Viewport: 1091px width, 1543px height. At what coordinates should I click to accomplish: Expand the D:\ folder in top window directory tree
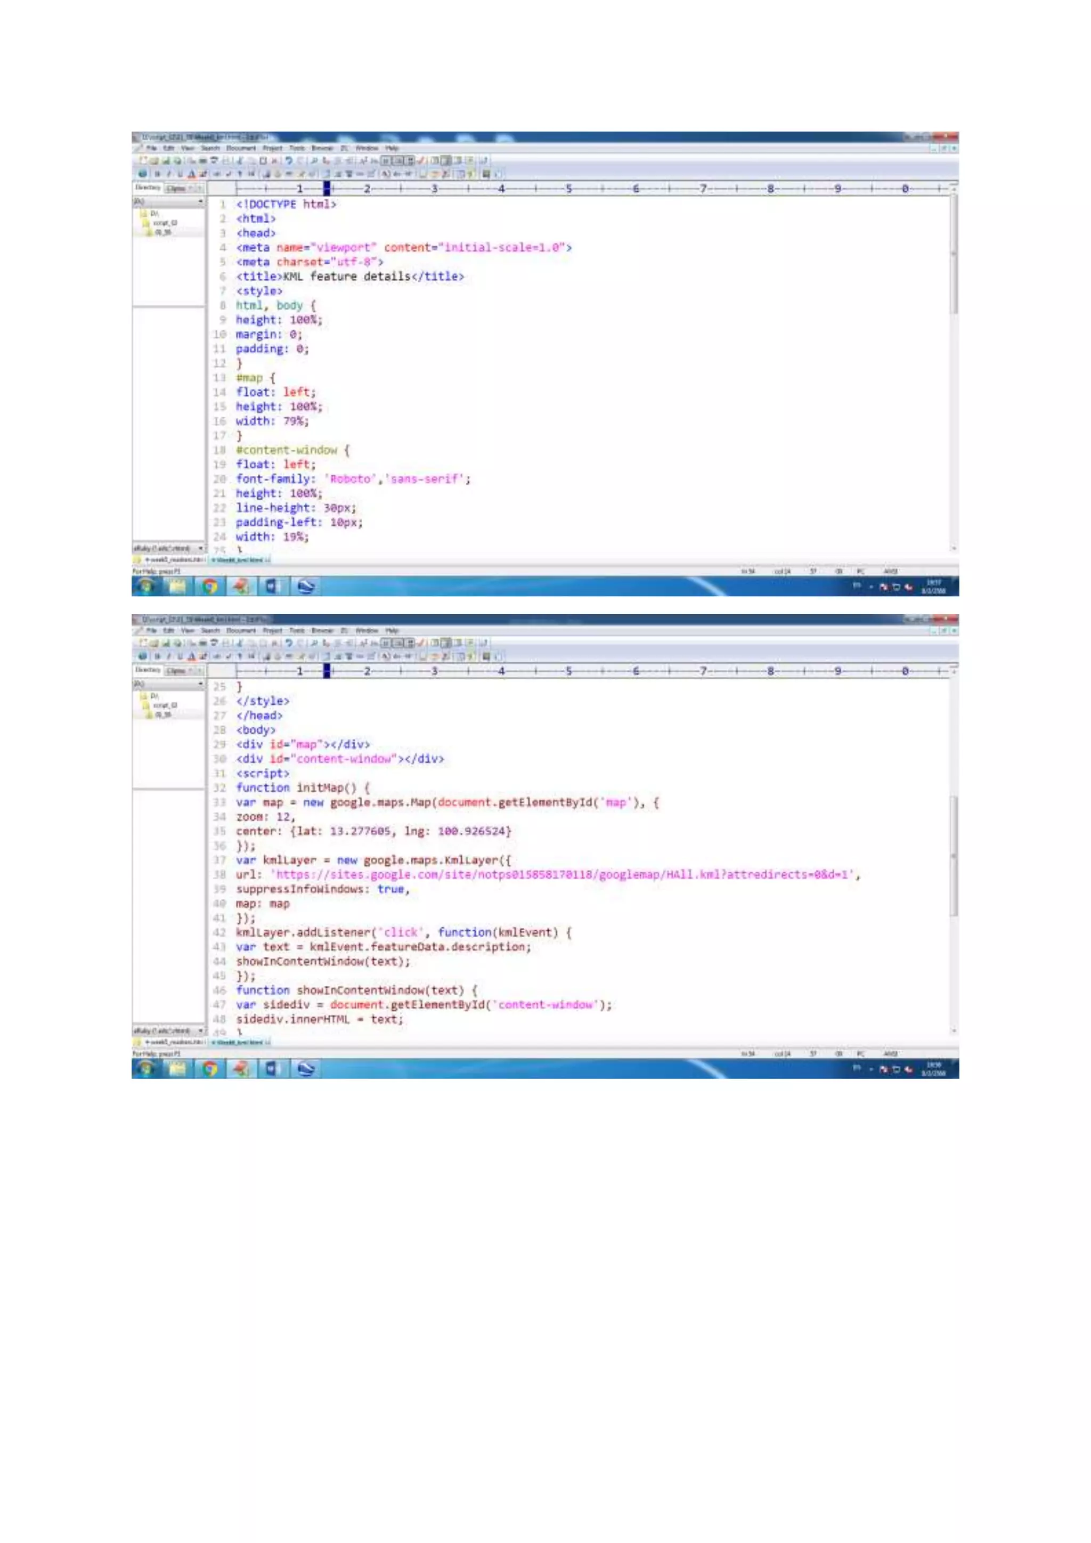point(152,214)
